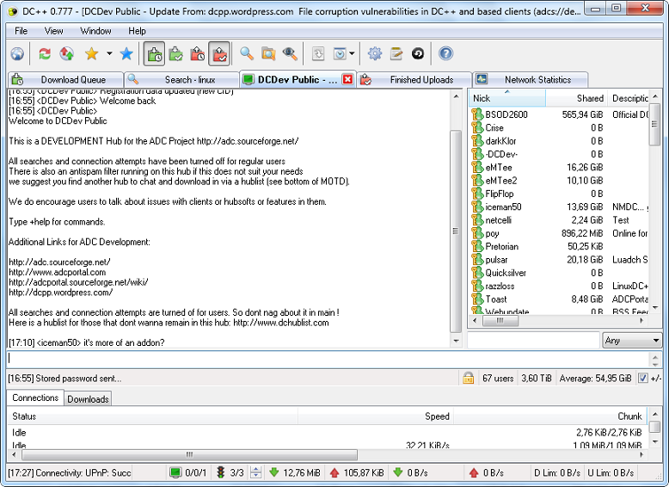Click the green Reconnect arrows toolbar icon
Viewport: 669px width, 487px height.
pyautogui.click(x=45, y=54)
